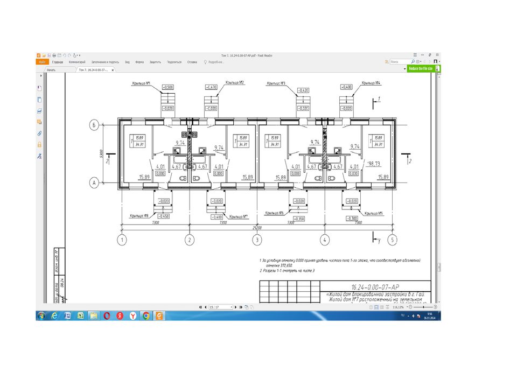Click the previous view icon in status bar
Image resolution: width=517 pixels, height=365 pixels.
click(246, 307)
